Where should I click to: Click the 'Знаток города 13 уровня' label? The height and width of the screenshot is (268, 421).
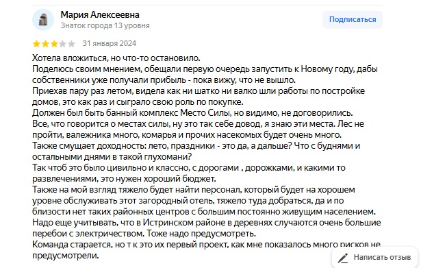105,25
